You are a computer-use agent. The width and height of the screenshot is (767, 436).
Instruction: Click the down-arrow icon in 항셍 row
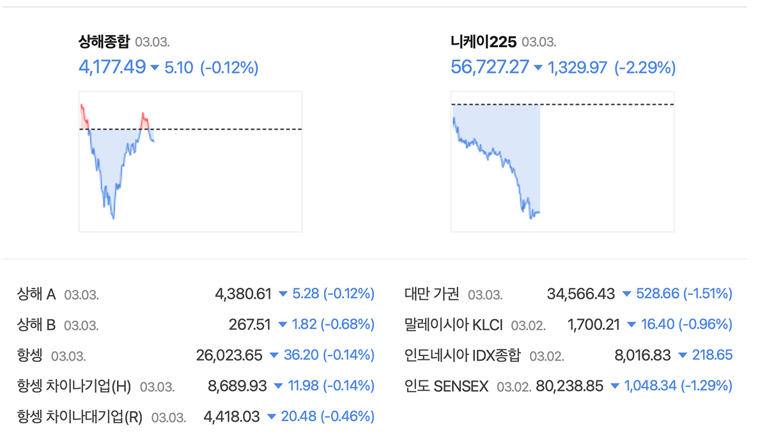274,356
